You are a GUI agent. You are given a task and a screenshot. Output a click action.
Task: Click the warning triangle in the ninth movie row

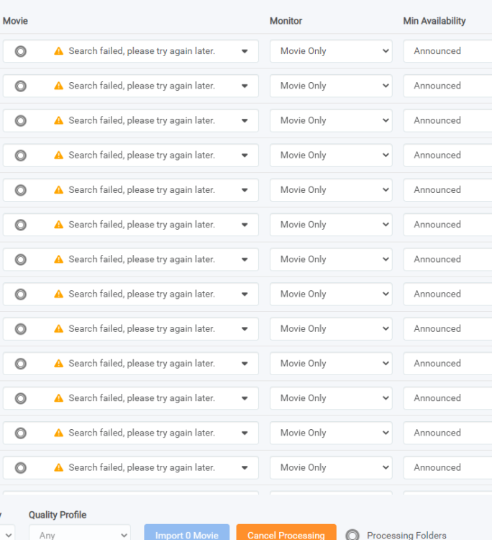point(59,328)
